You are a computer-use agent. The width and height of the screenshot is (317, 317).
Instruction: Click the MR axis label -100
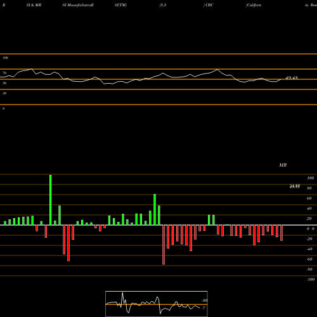[311, 280]
